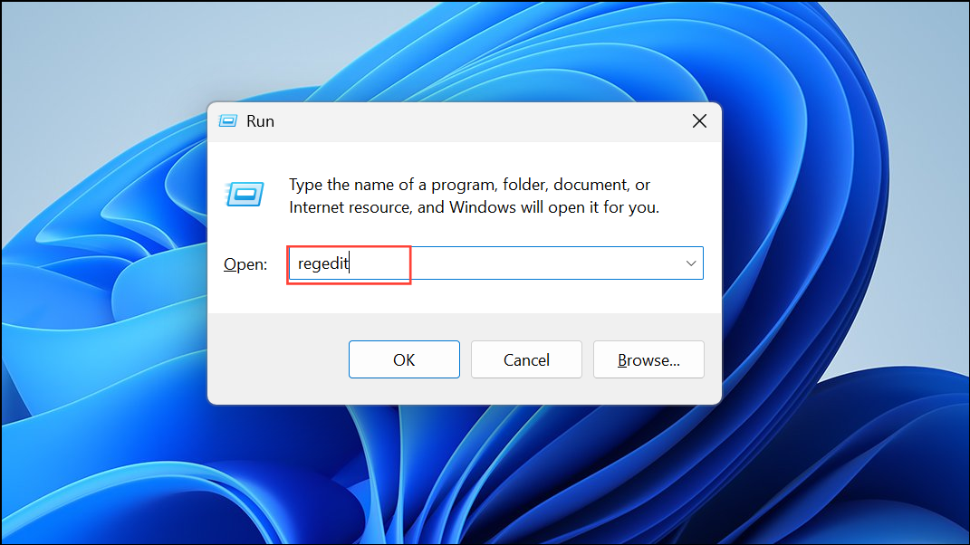Viewport: 970px width, 545px height.
Task: Click the 'Run' window title text
Action: [x=261, y=121]
